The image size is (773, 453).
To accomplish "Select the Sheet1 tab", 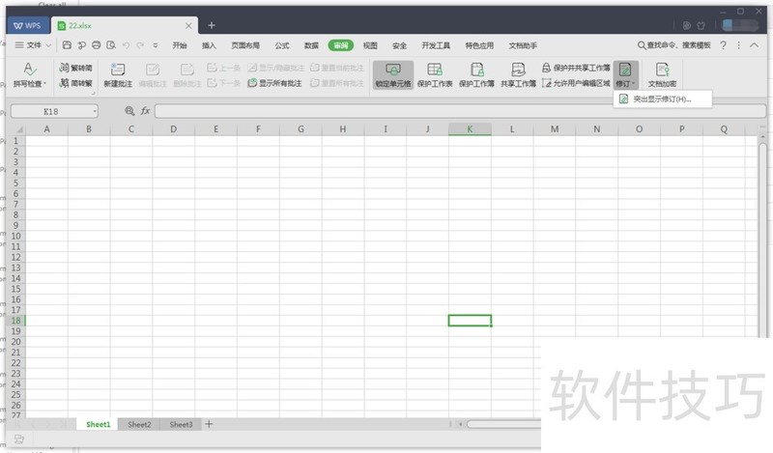I will click(99, 424).
